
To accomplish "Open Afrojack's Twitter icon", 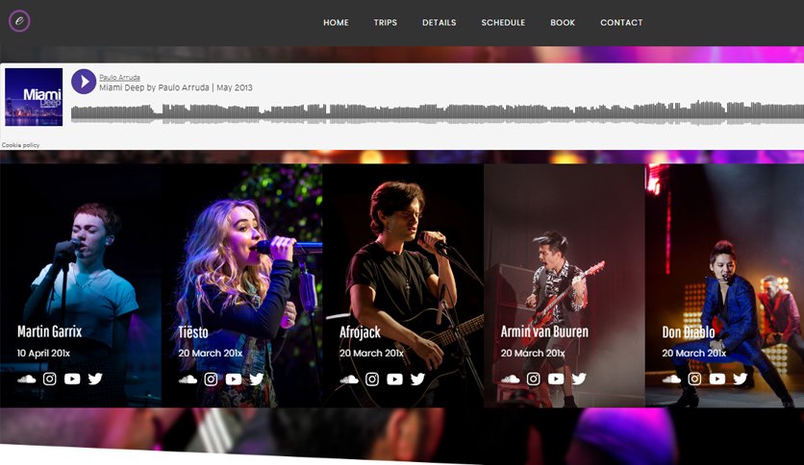I will [x=418, y=379].
